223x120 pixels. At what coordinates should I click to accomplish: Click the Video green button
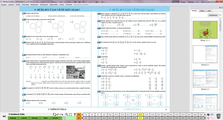tap(45, 118)
